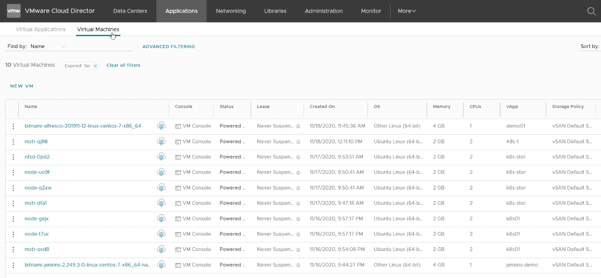Open VM Console for node-uo9f
The image size is (601, 278).
[x=193, y=172]
